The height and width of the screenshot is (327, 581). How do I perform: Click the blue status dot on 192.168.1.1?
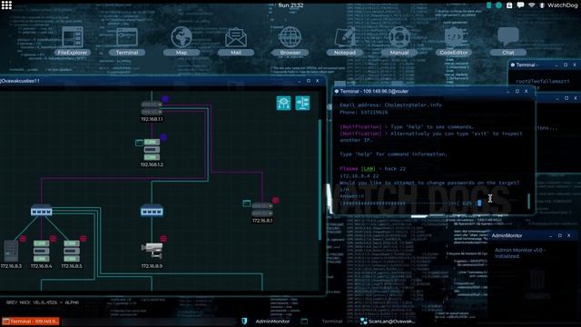(x=165, y=99)
